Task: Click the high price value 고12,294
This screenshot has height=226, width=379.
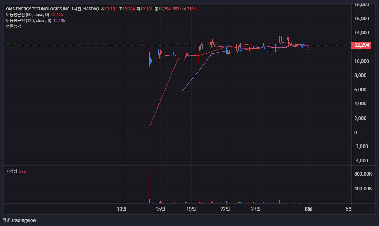Action: pyautogui.click(x=127, y=9)
